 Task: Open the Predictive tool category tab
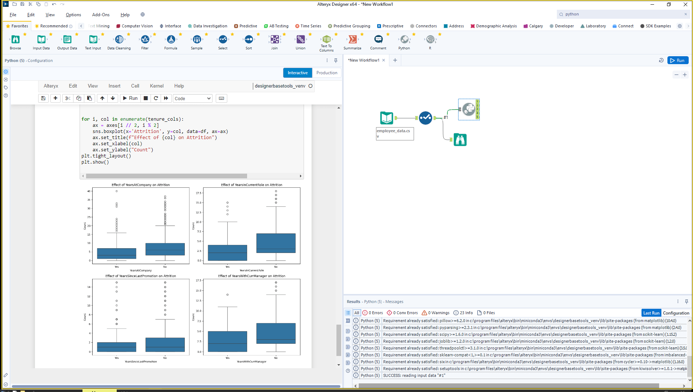[x=246, y=26]
